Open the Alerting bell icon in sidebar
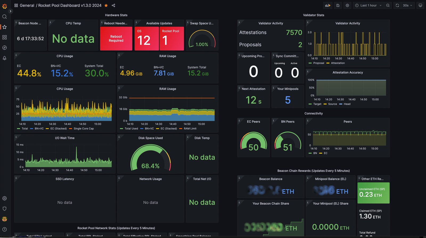Viewport: 426px width, 238px height. coord(5,58)
